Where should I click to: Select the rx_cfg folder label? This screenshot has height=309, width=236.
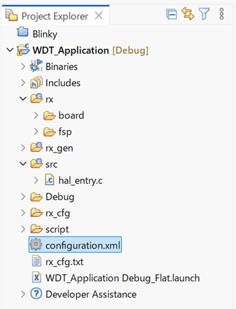(58, 214)
